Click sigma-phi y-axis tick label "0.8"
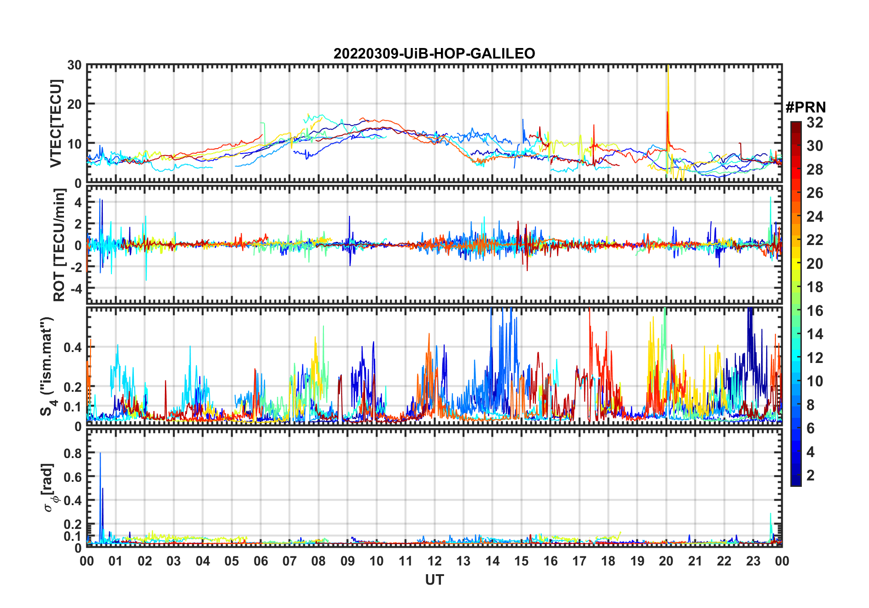 tap(73, 453)
